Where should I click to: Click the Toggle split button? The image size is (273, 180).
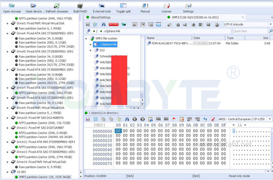click(123, 8)
